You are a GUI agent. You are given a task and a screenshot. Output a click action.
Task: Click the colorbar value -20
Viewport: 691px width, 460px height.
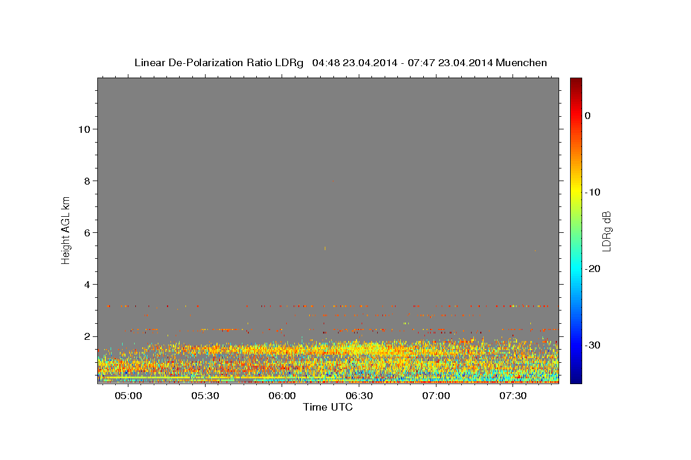pos(593,269)
